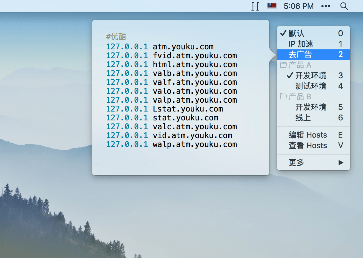Click the valf.atm.youku.com entry
Image resolution: width=363 pixels, height=258 pixels.
click(172, 82)
